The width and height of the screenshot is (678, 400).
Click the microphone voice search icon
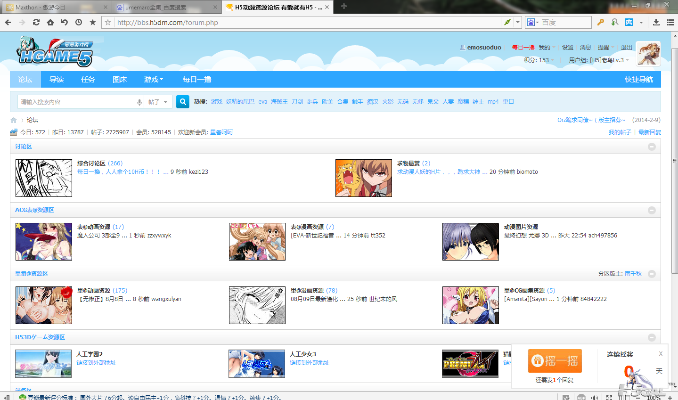pos(139,102)
